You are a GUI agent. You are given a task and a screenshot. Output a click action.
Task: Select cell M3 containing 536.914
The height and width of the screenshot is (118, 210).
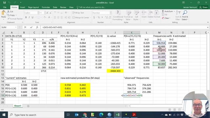[x=159, y=43]
